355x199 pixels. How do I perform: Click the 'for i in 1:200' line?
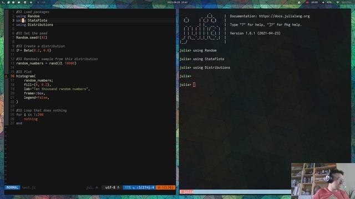[x=29, y=114]
